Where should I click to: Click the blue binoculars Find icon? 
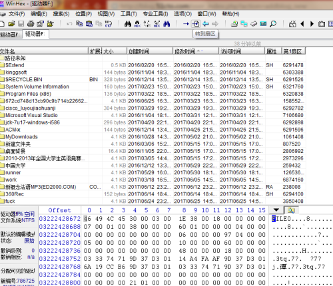[166, 24]
